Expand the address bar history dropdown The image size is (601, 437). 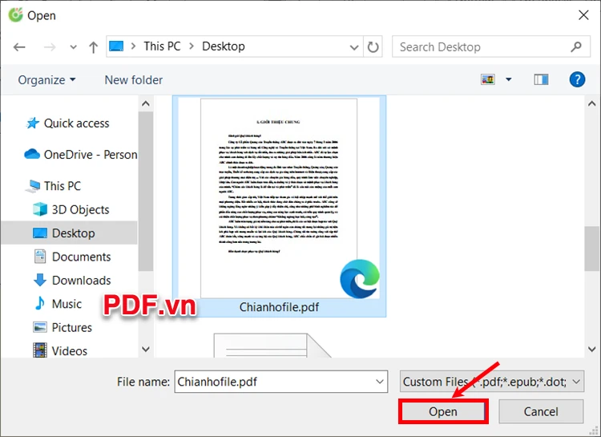tap(354, 47)
